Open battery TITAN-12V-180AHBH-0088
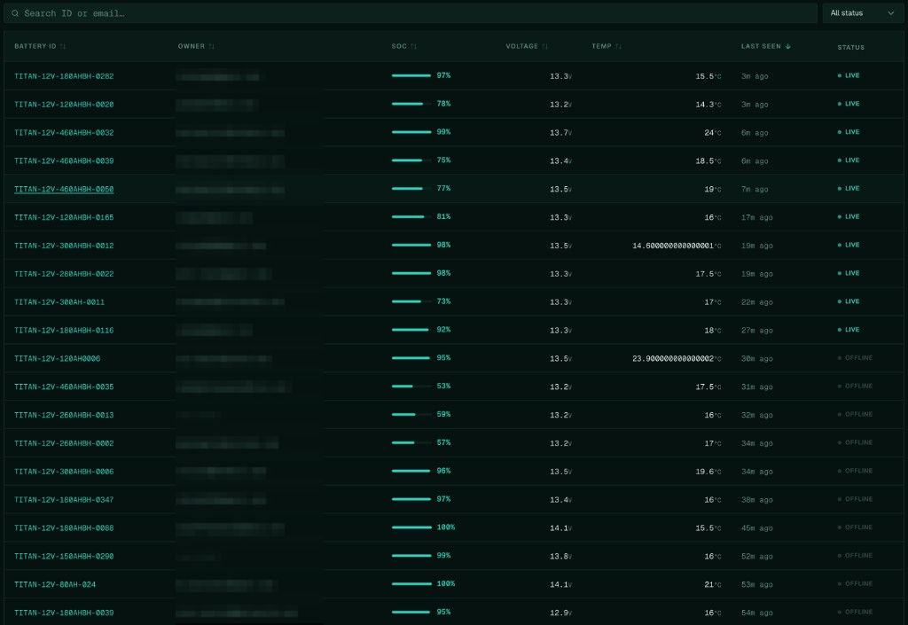The width and height of the screenshot is (908, 625). click(x=64, y=528)
